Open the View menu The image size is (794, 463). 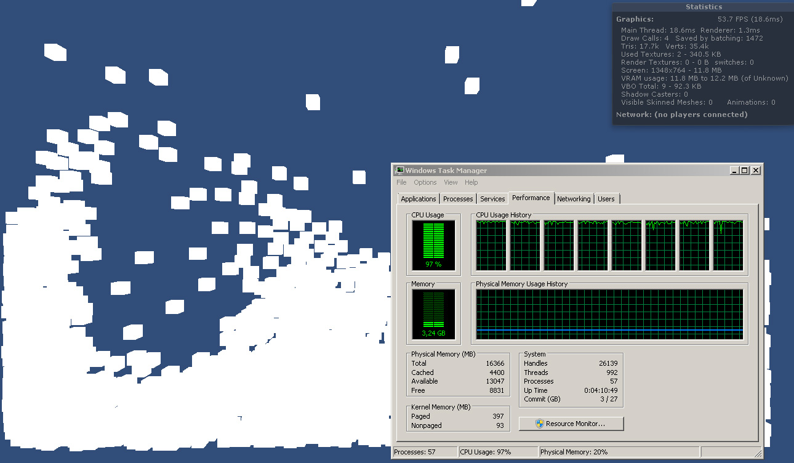[x=451, y=182]
